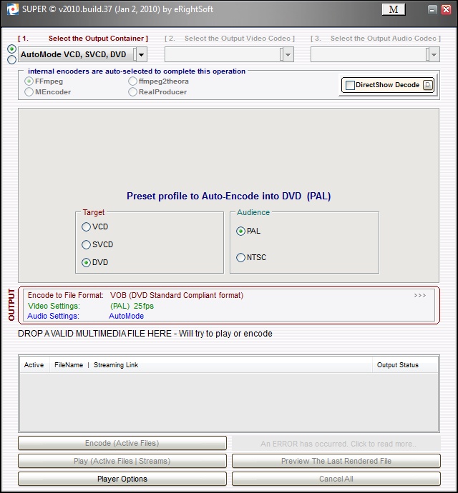Click the >>> expander in output panel
458x493 pixels.
point(420,296)
